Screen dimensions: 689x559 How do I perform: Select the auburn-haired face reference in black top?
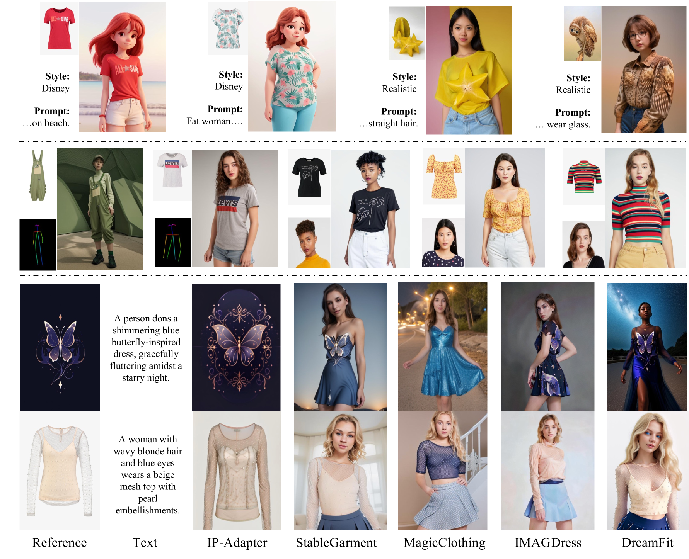coord(584,245)
